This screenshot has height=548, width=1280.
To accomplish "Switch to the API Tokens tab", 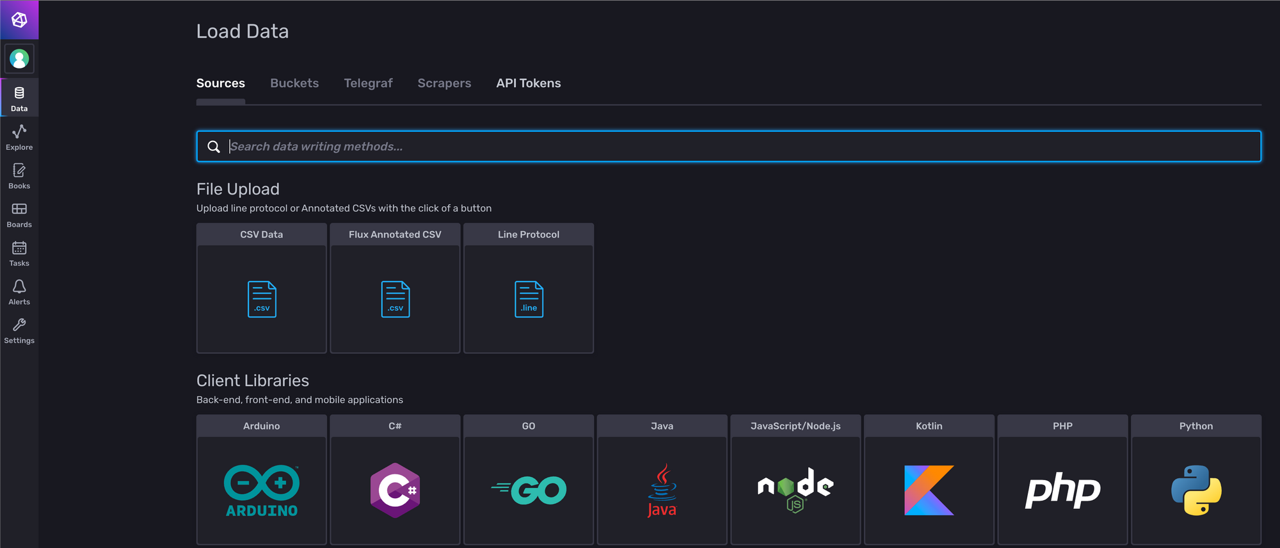I will tap(529, 83).
